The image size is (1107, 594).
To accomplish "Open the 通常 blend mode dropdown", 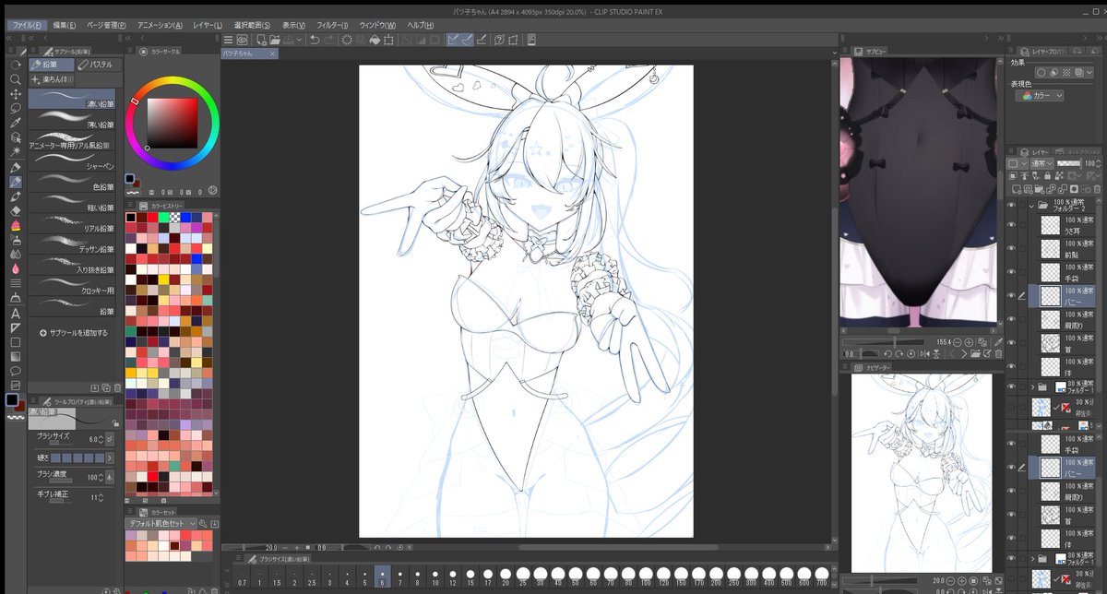I will click(x=1042, y=164).
